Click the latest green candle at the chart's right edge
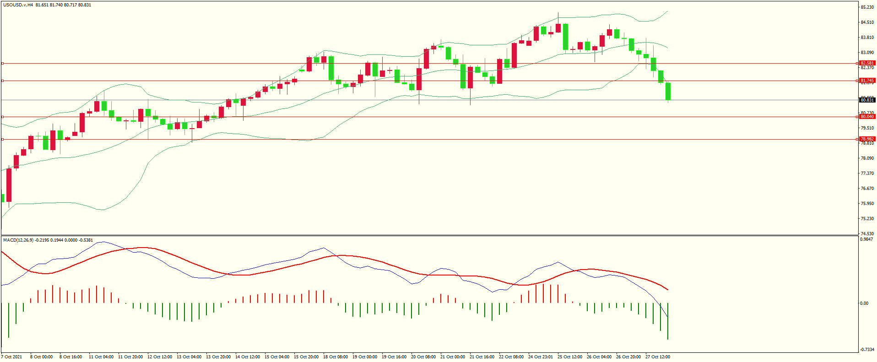Screen dimensions: 877x362 [668, 92]
